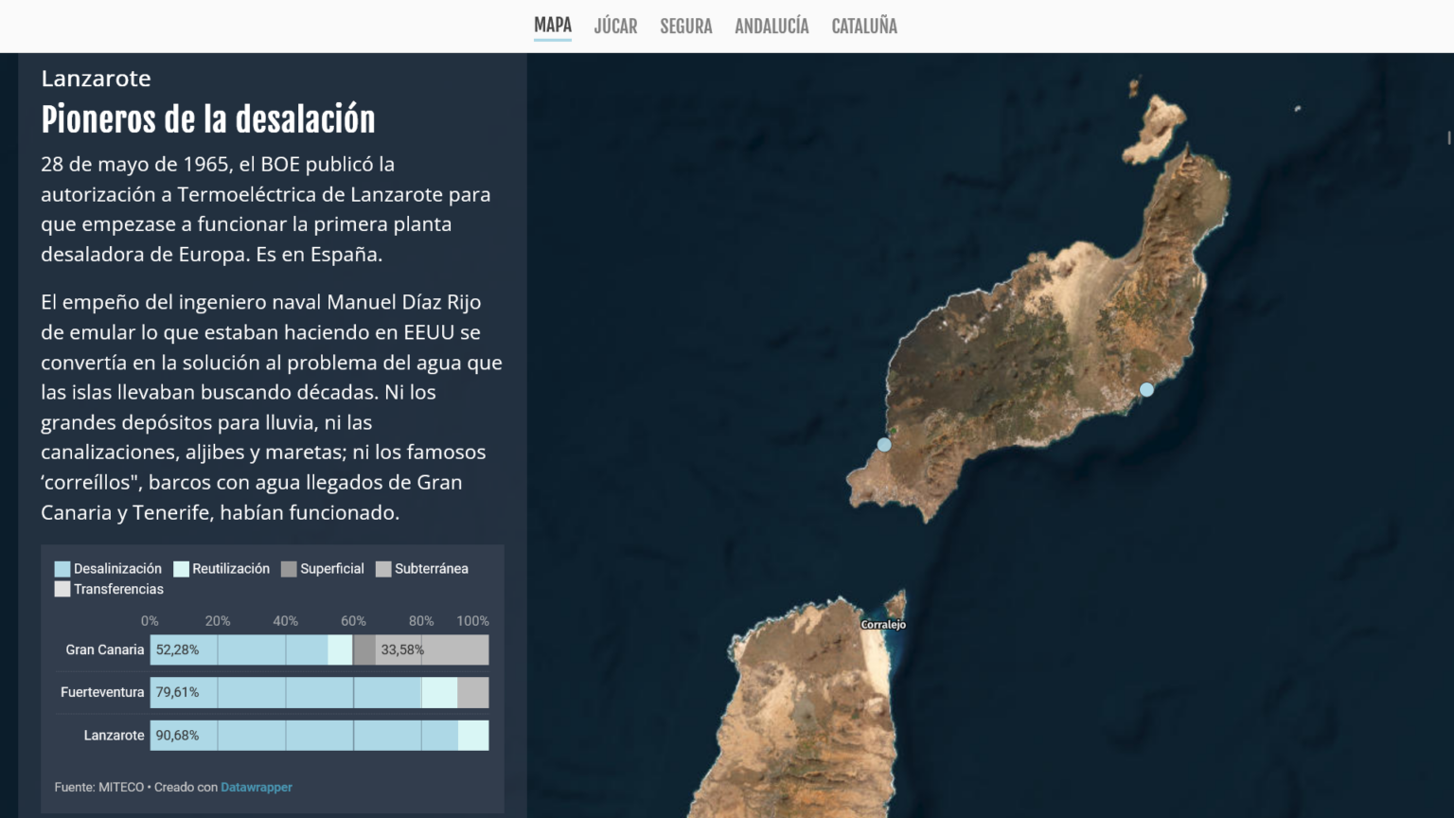Click the eastern coast marker on Lanzarote
Image resolution: width=1454 pixels, height=818 pixels.
tap(1146, 389)
